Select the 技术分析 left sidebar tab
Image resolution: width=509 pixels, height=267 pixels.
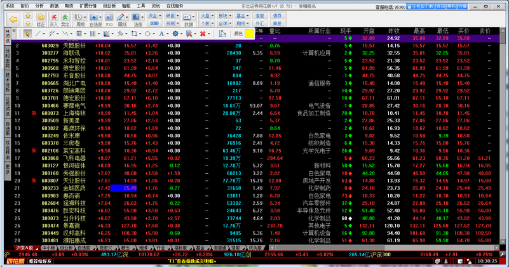(x=7, y=82)
